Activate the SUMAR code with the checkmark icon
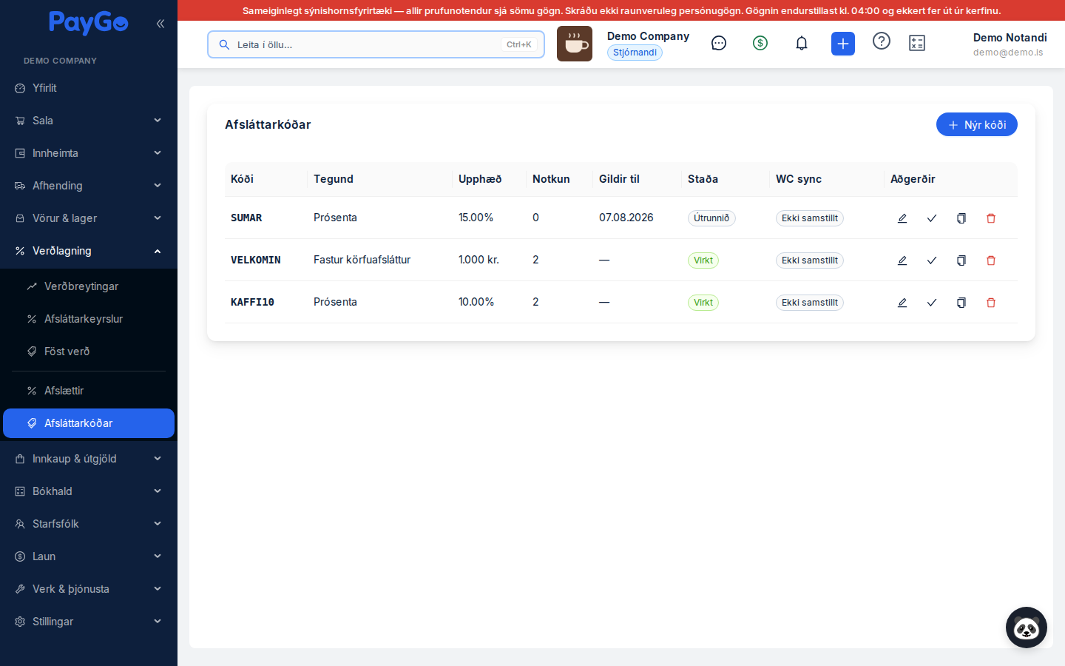The width and height of the screenshot is (1065, 666). (932, 218)
